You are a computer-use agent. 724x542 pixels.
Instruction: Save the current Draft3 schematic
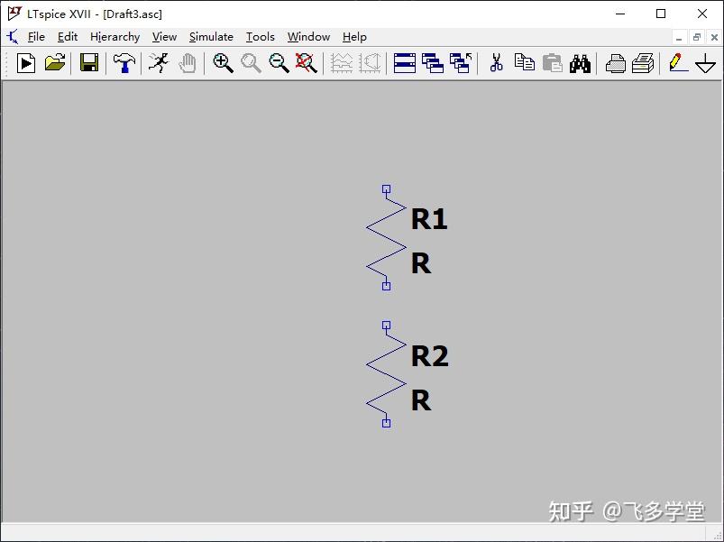pos(88,63)
